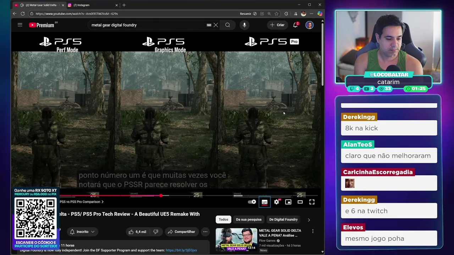
Task: Toggle the autoplay switch in player
Action: (x=252, y=202)
